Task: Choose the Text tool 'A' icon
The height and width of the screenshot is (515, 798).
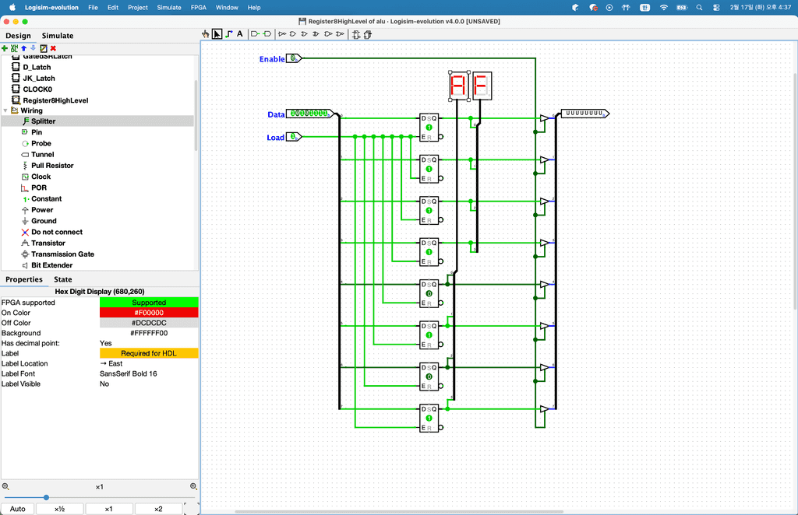Action: coord(239,34)
